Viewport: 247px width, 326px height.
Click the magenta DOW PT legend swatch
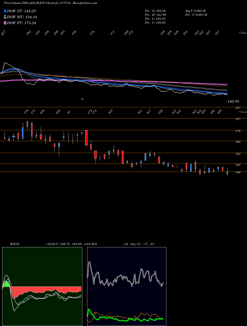pyautogui.click(x=5, y=23)
